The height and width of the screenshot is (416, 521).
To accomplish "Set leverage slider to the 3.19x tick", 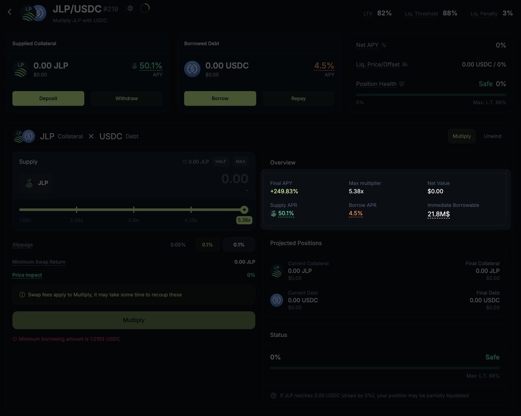I will pyautogui.click(x=134, y=210).
